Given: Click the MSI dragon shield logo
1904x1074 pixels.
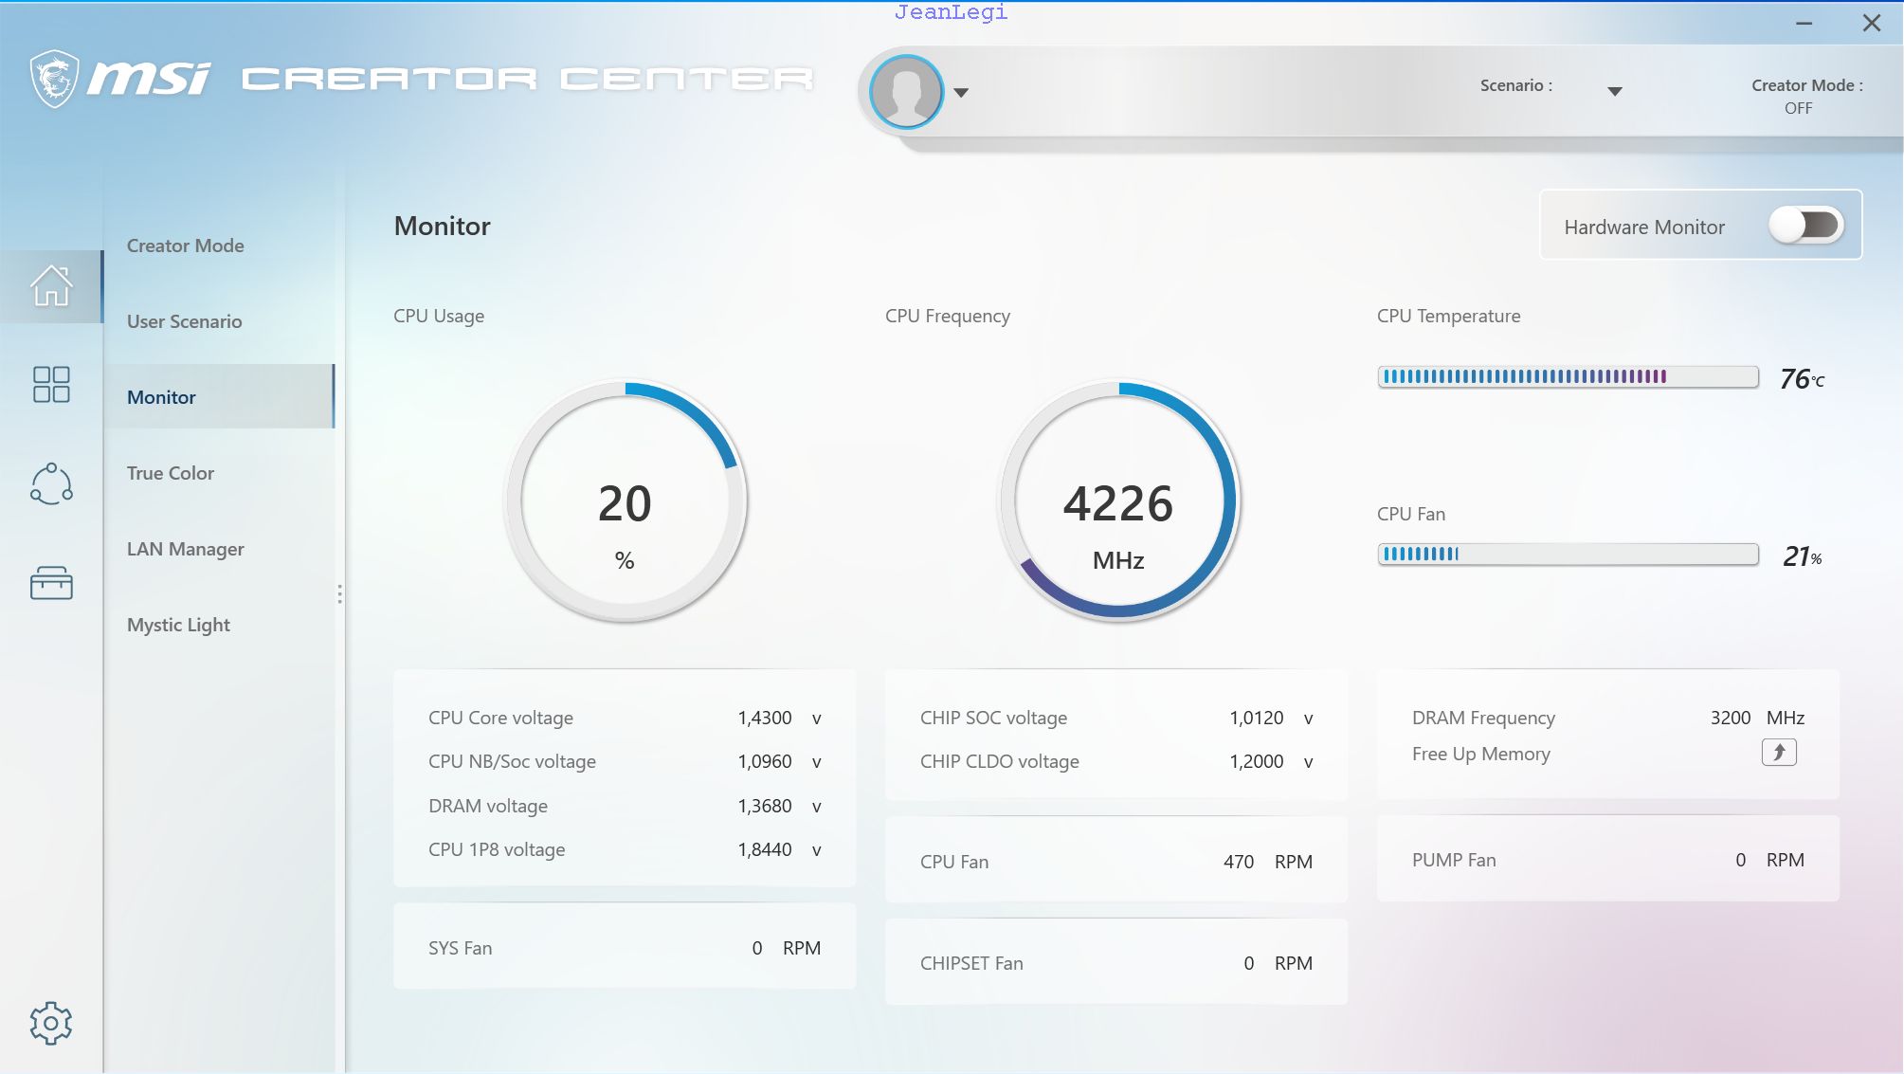Looking at the screenshot, I should pos(54,79).
